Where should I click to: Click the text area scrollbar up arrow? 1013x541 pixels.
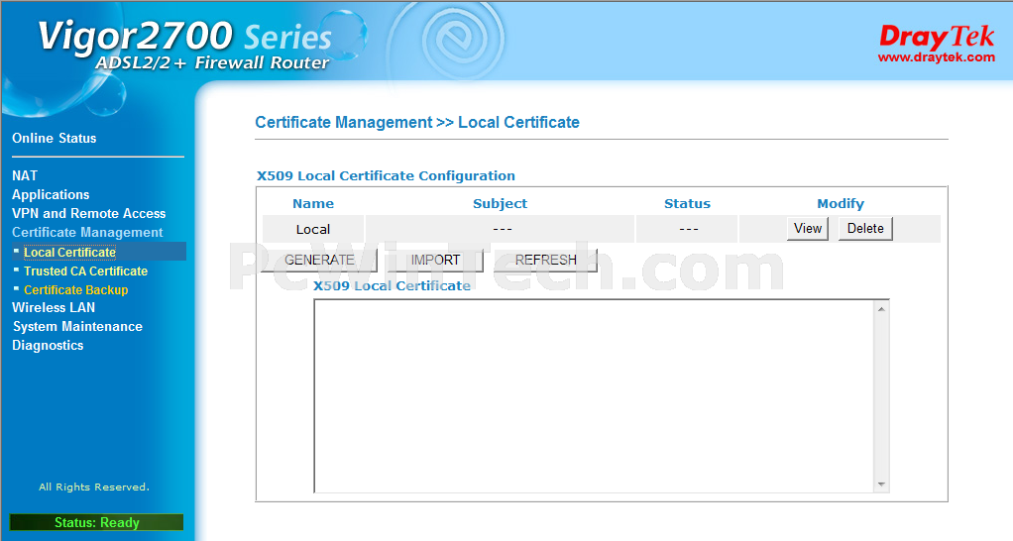click(881, 309)
